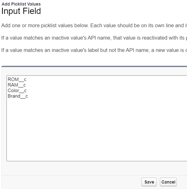Click the empty area of the picklist textarea
This screenshot has width=187, height=190.
[x=93, y=130]
